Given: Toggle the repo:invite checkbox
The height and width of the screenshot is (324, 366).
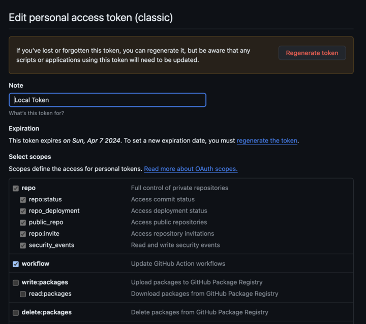Looking at the screenshot, I should pos(23,234).
